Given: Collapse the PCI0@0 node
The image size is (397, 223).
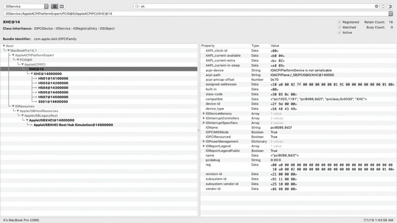Looking at the screenshot, I should (x=18, y=60).
